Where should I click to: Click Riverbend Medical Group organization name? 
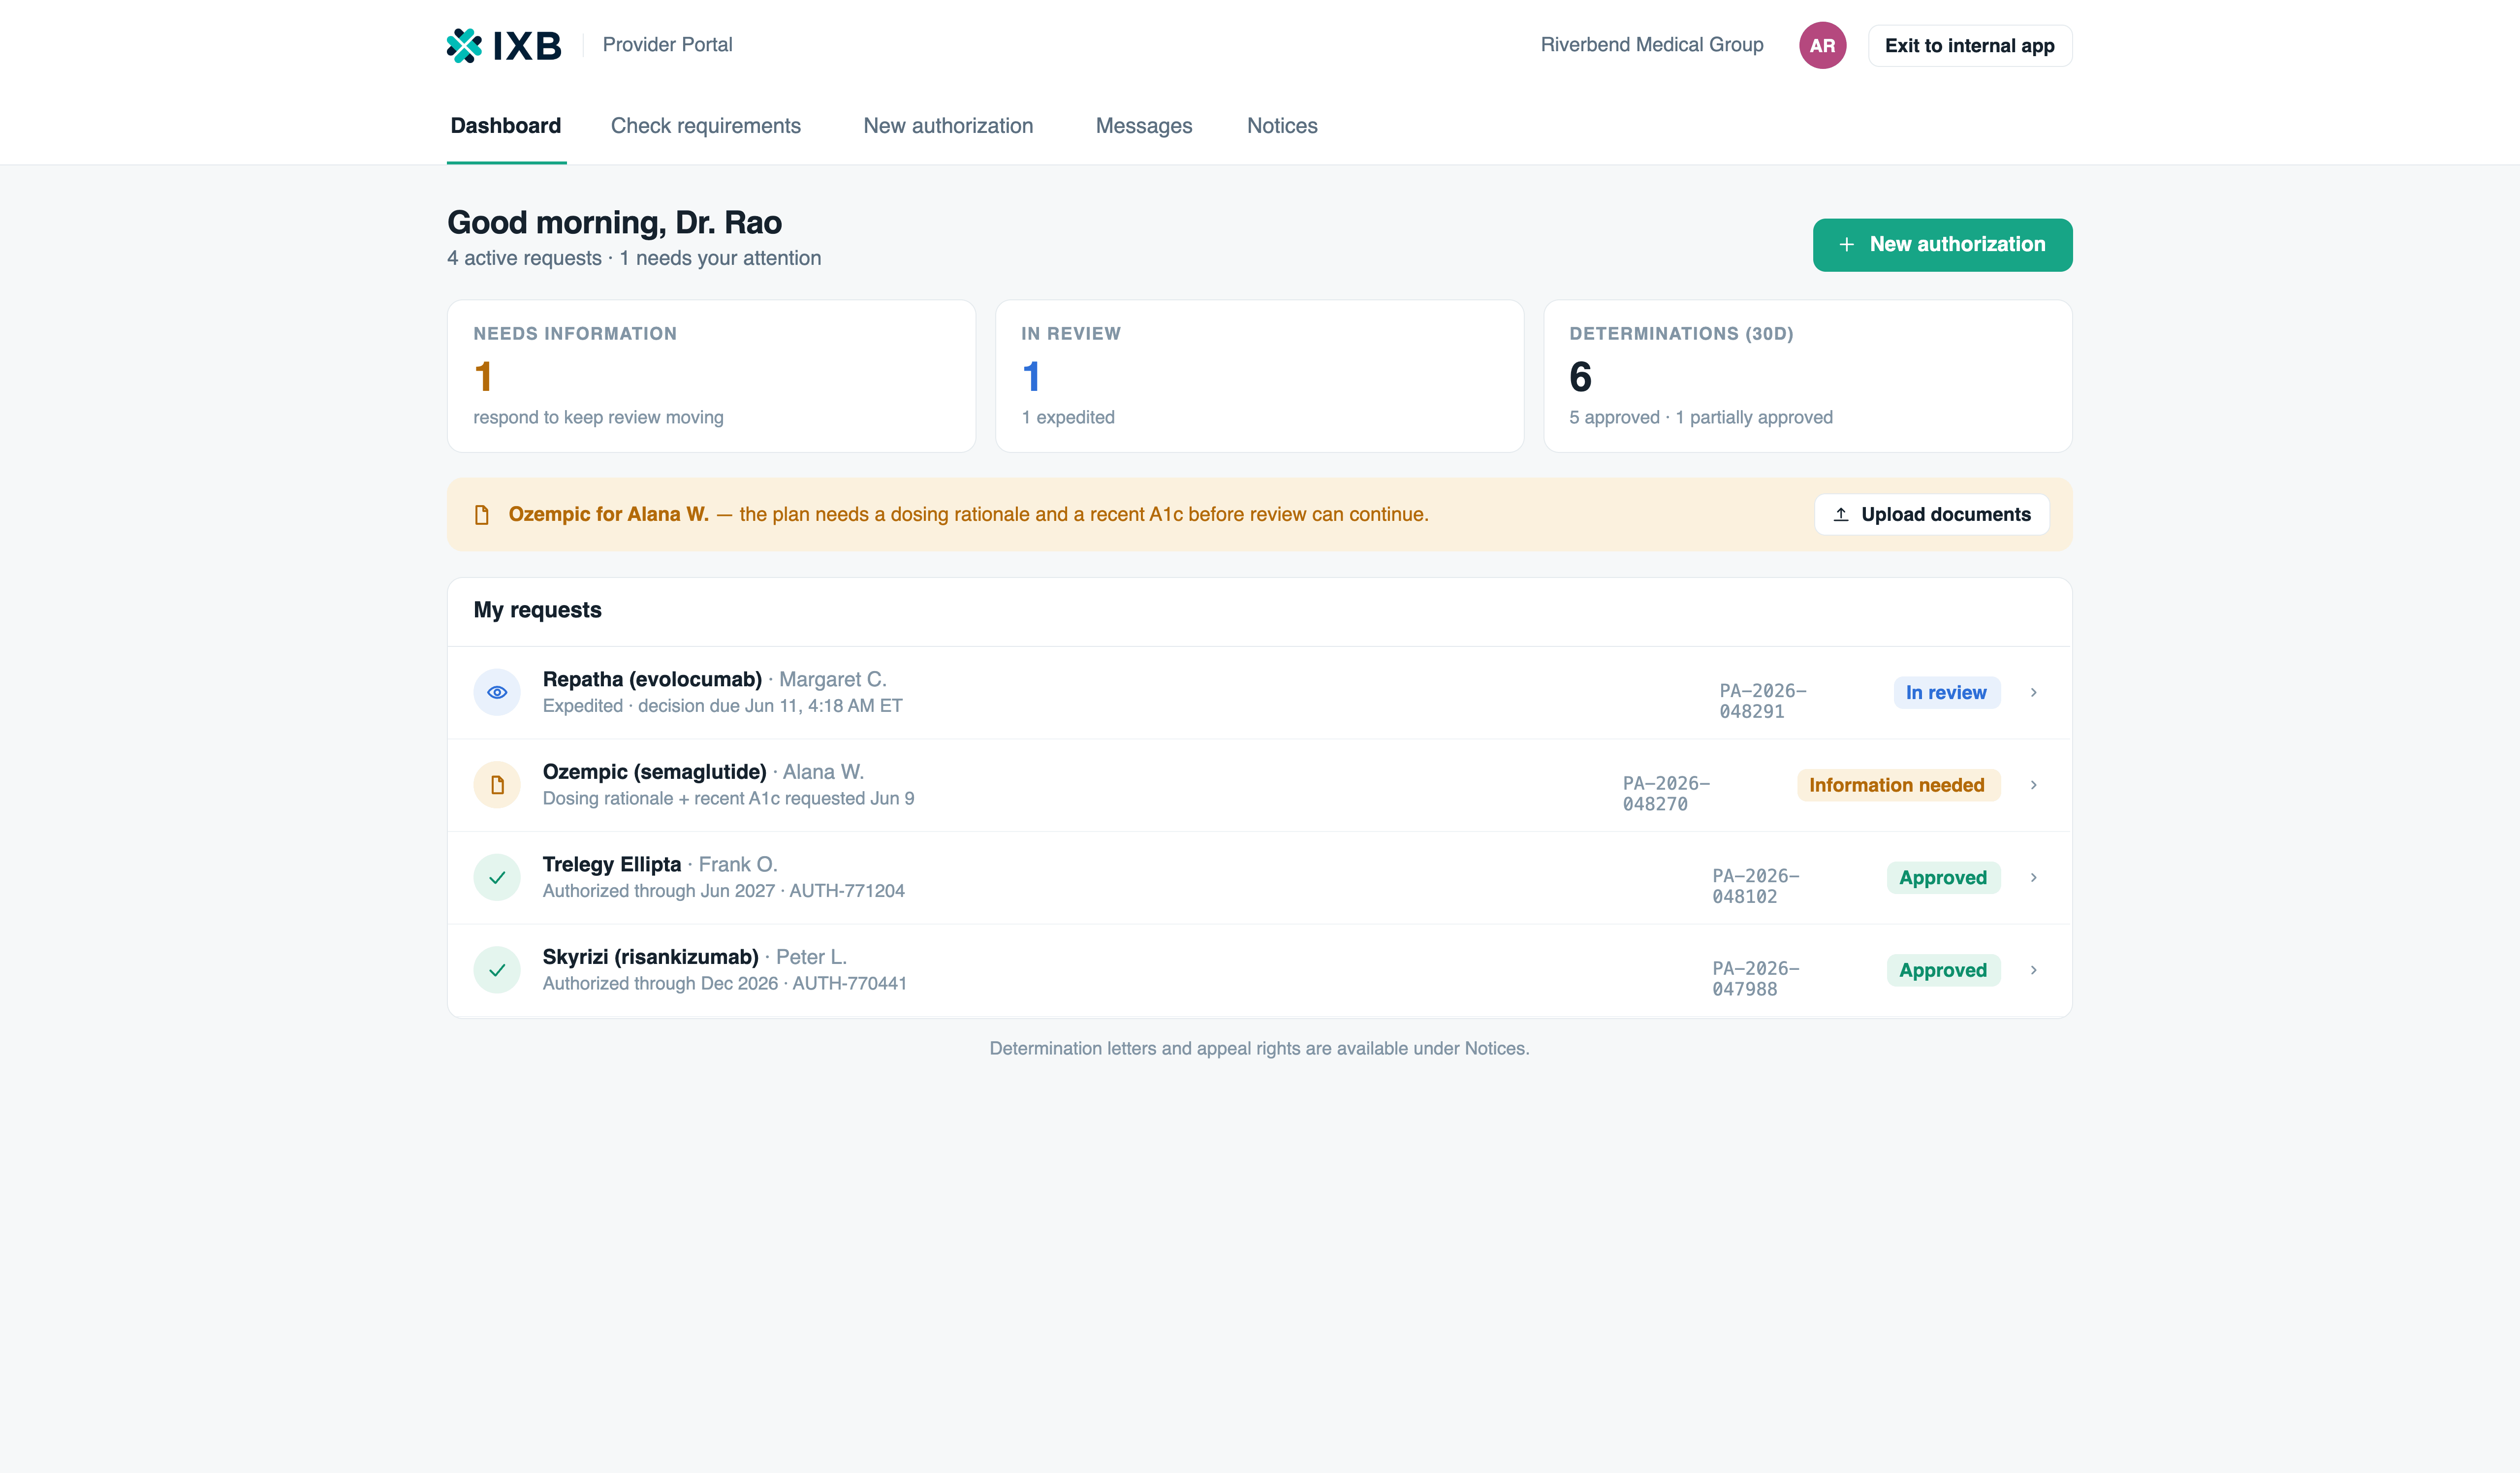coord(1652,45)
